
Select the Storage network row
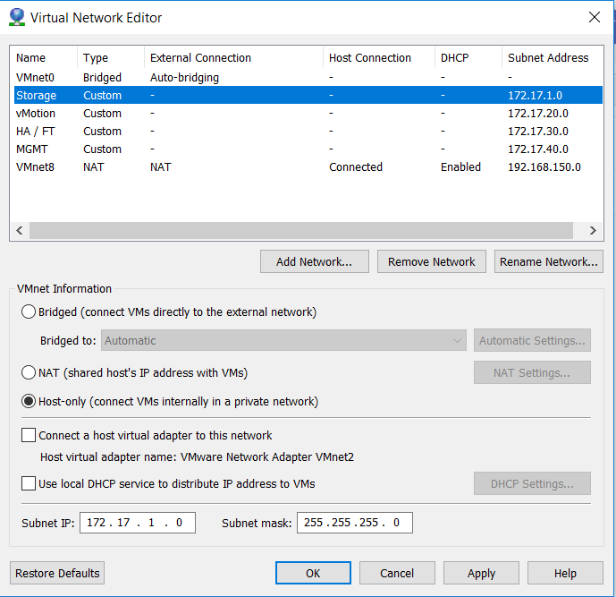click(308, 95)
